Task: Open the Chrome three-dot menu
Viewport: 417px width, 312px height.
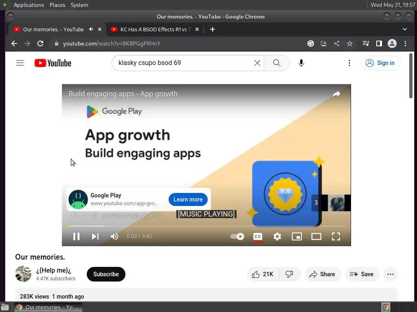Action: coord(405,43)
